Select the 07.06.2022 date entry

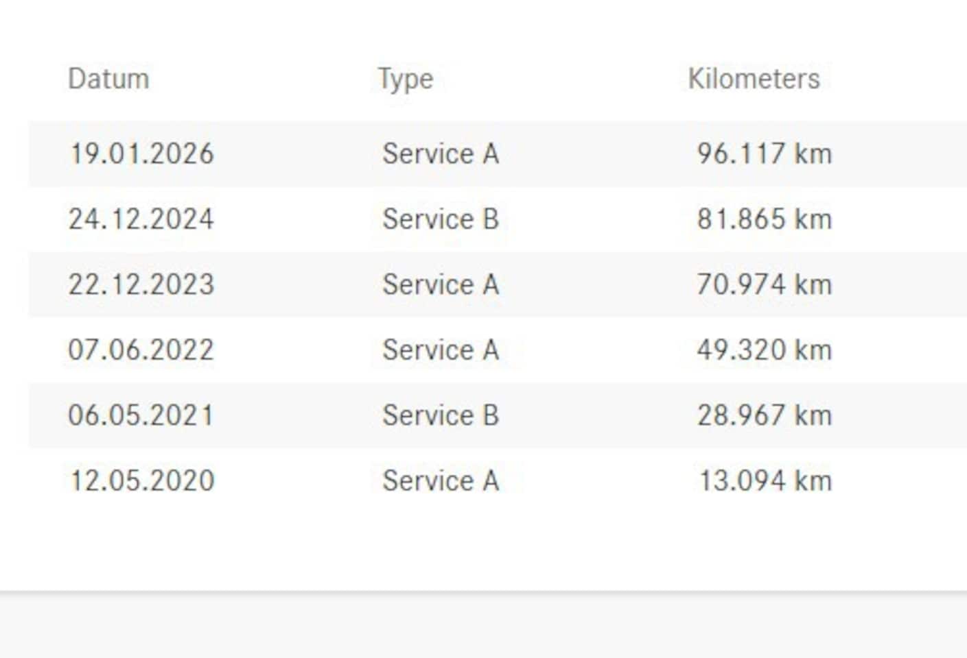(x=141, y=350)
